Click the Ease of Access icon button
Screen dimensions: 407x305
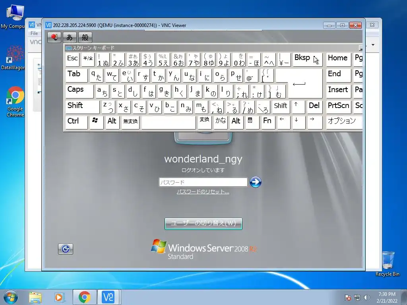[x=66, y=249]
